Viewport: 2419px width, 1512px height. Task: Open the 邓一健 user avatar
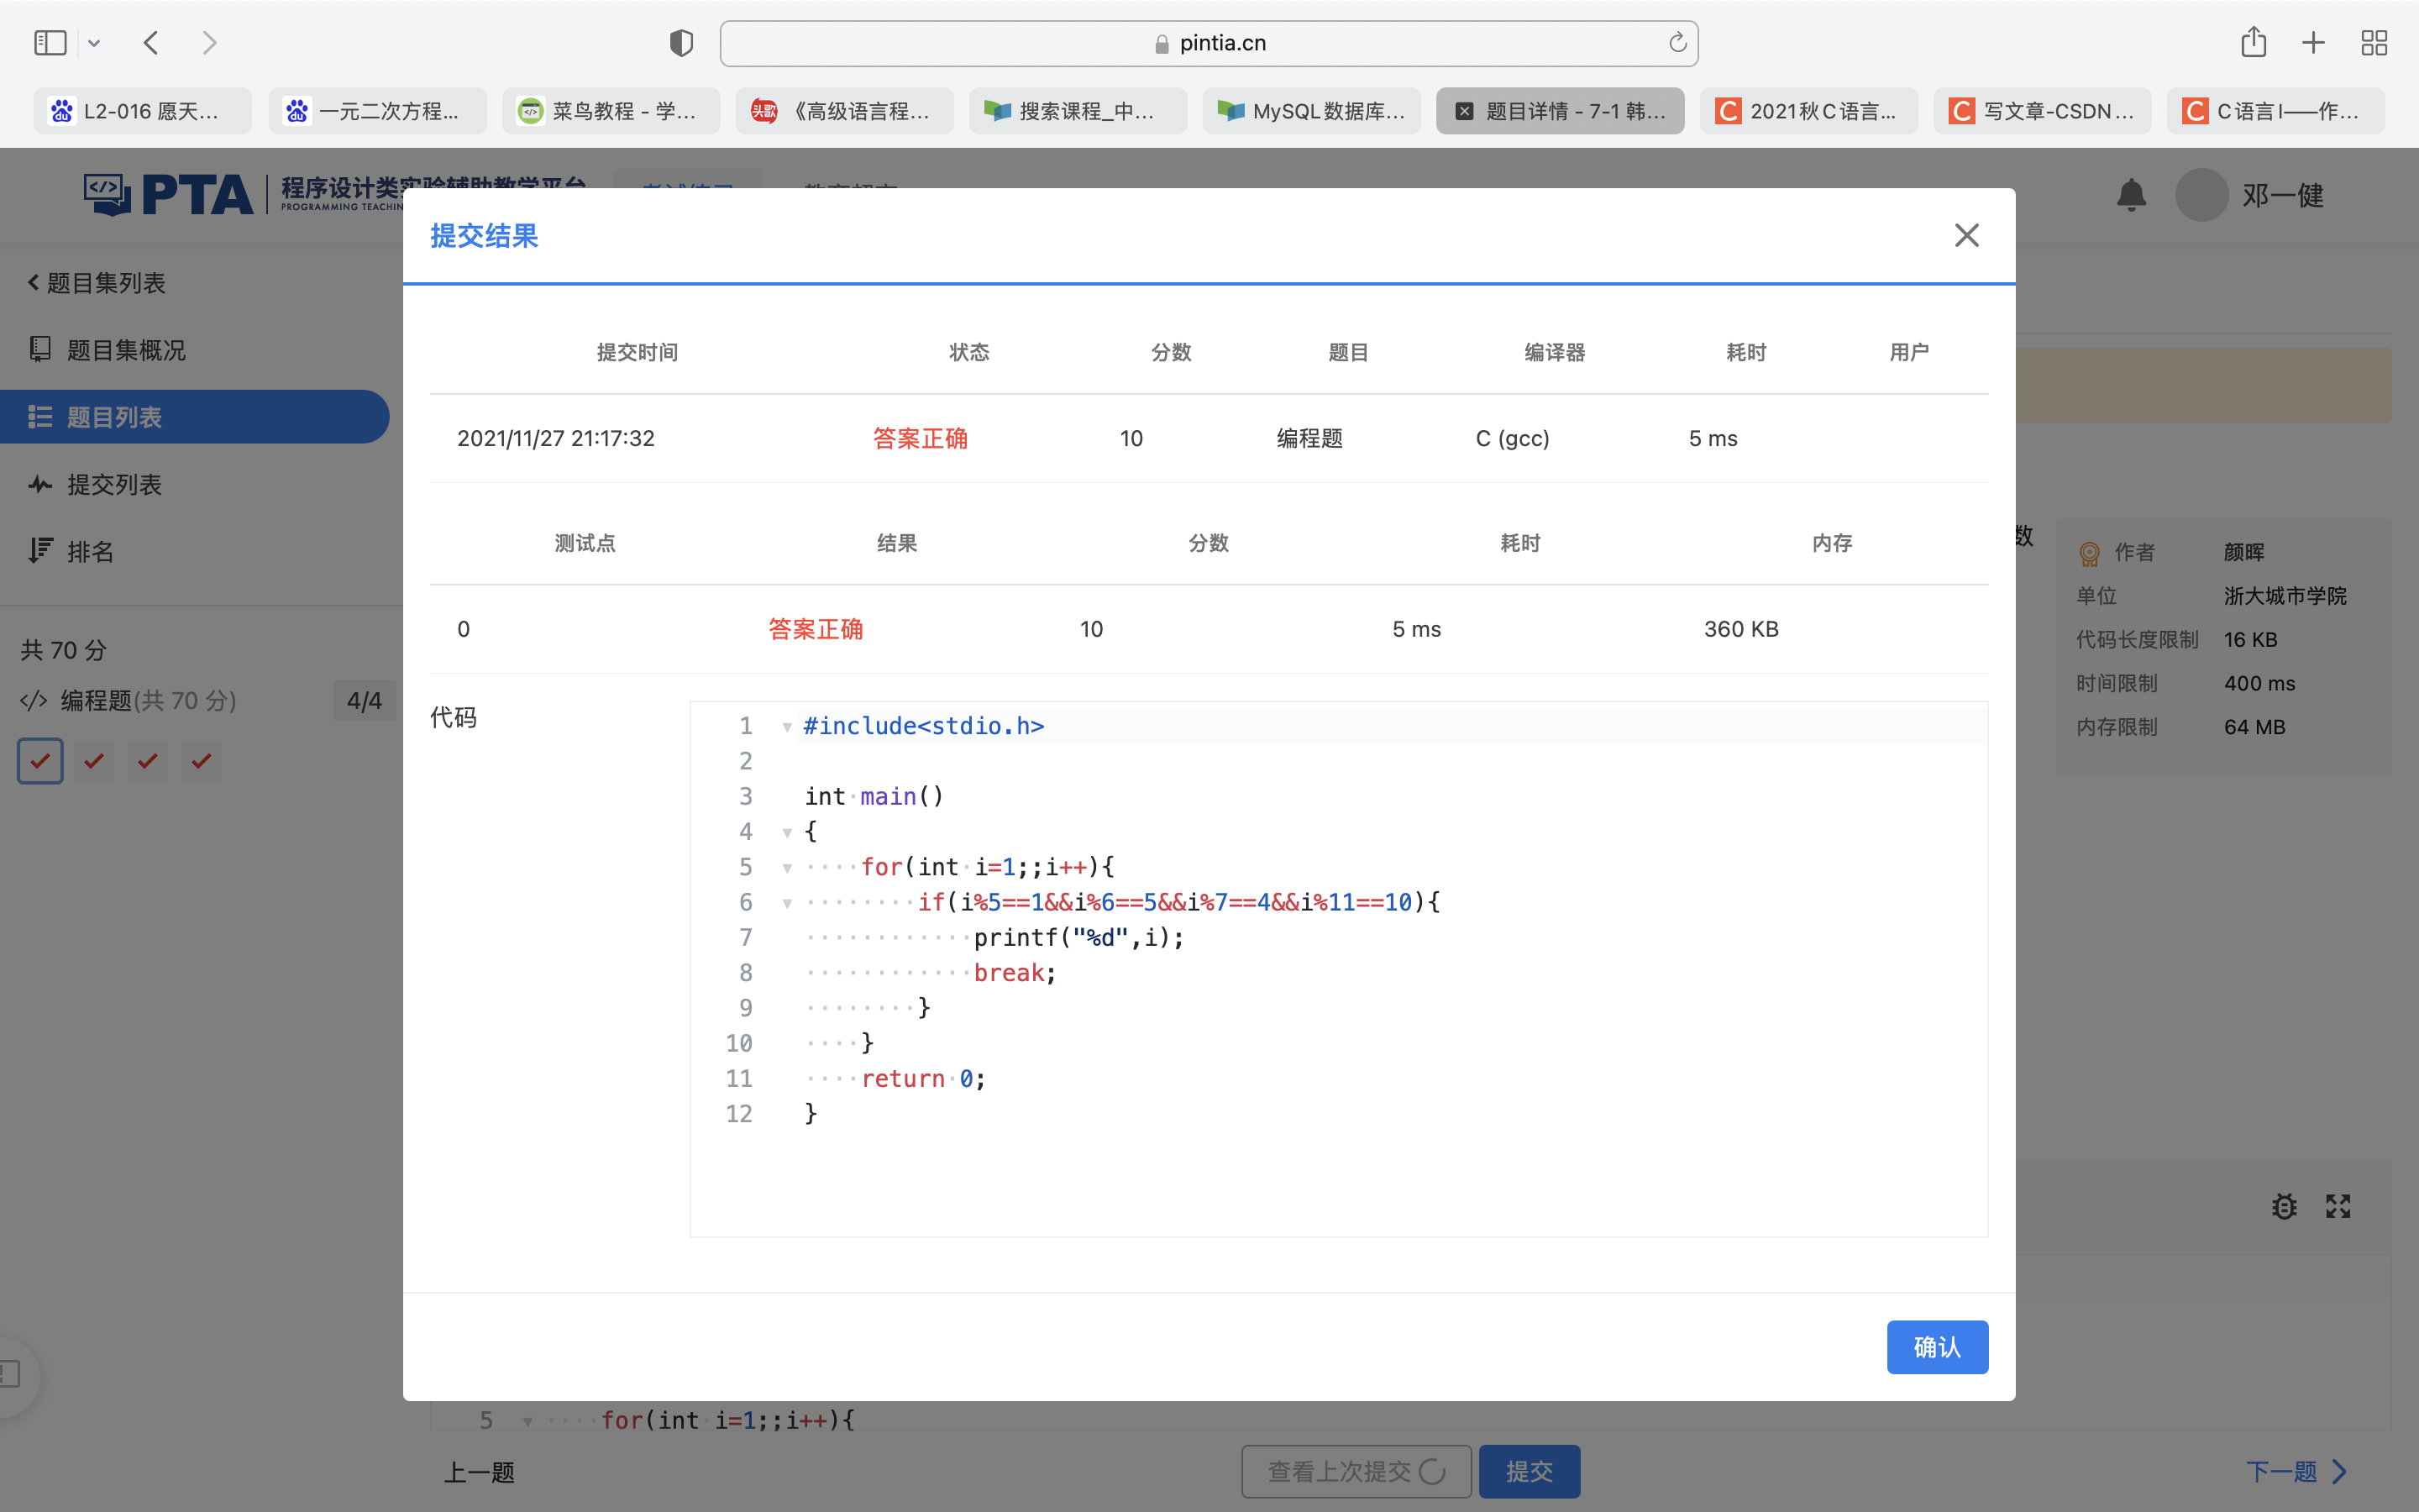[2201, 195]
